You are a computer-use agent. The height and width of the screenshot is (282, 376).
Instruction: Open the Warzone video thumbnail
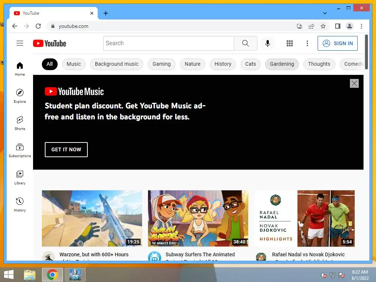click(x=92, y=218)
